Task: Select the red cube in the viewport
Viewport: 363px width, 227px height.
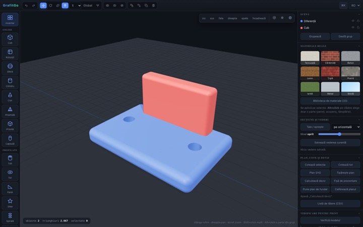Action: pyautogui.click(x=178, y=104)
